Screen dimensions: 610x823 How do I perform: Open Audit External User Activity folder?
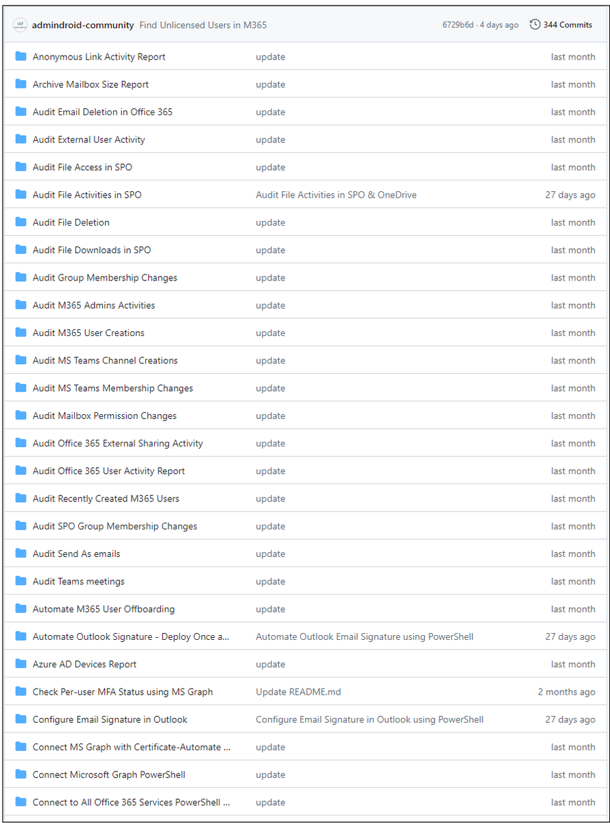(x=89, y=139)
